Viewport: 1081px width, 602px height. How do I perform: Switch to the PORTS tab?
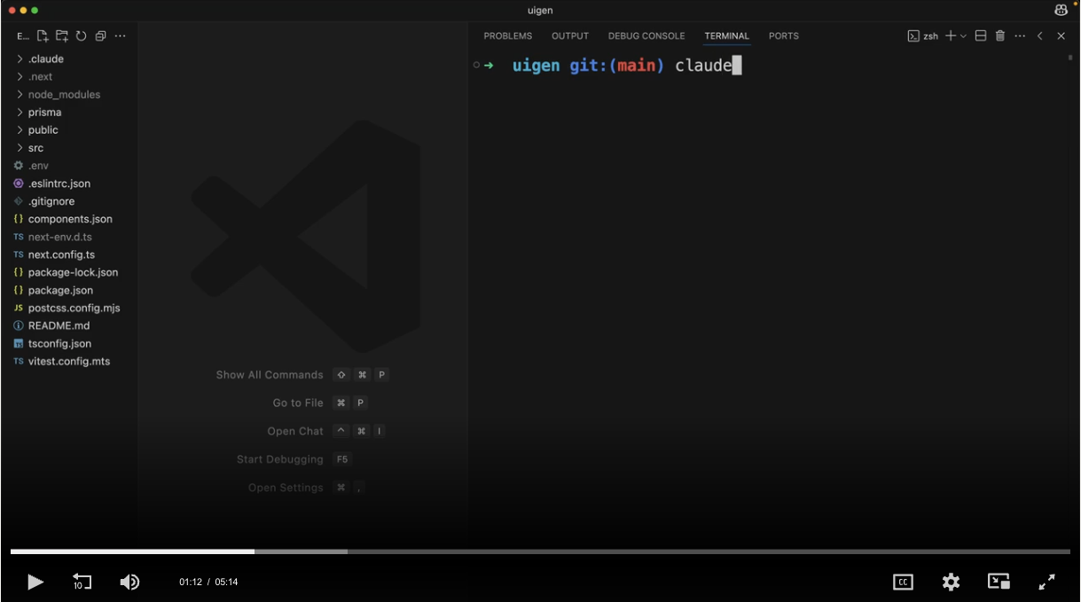click(784, 36)
